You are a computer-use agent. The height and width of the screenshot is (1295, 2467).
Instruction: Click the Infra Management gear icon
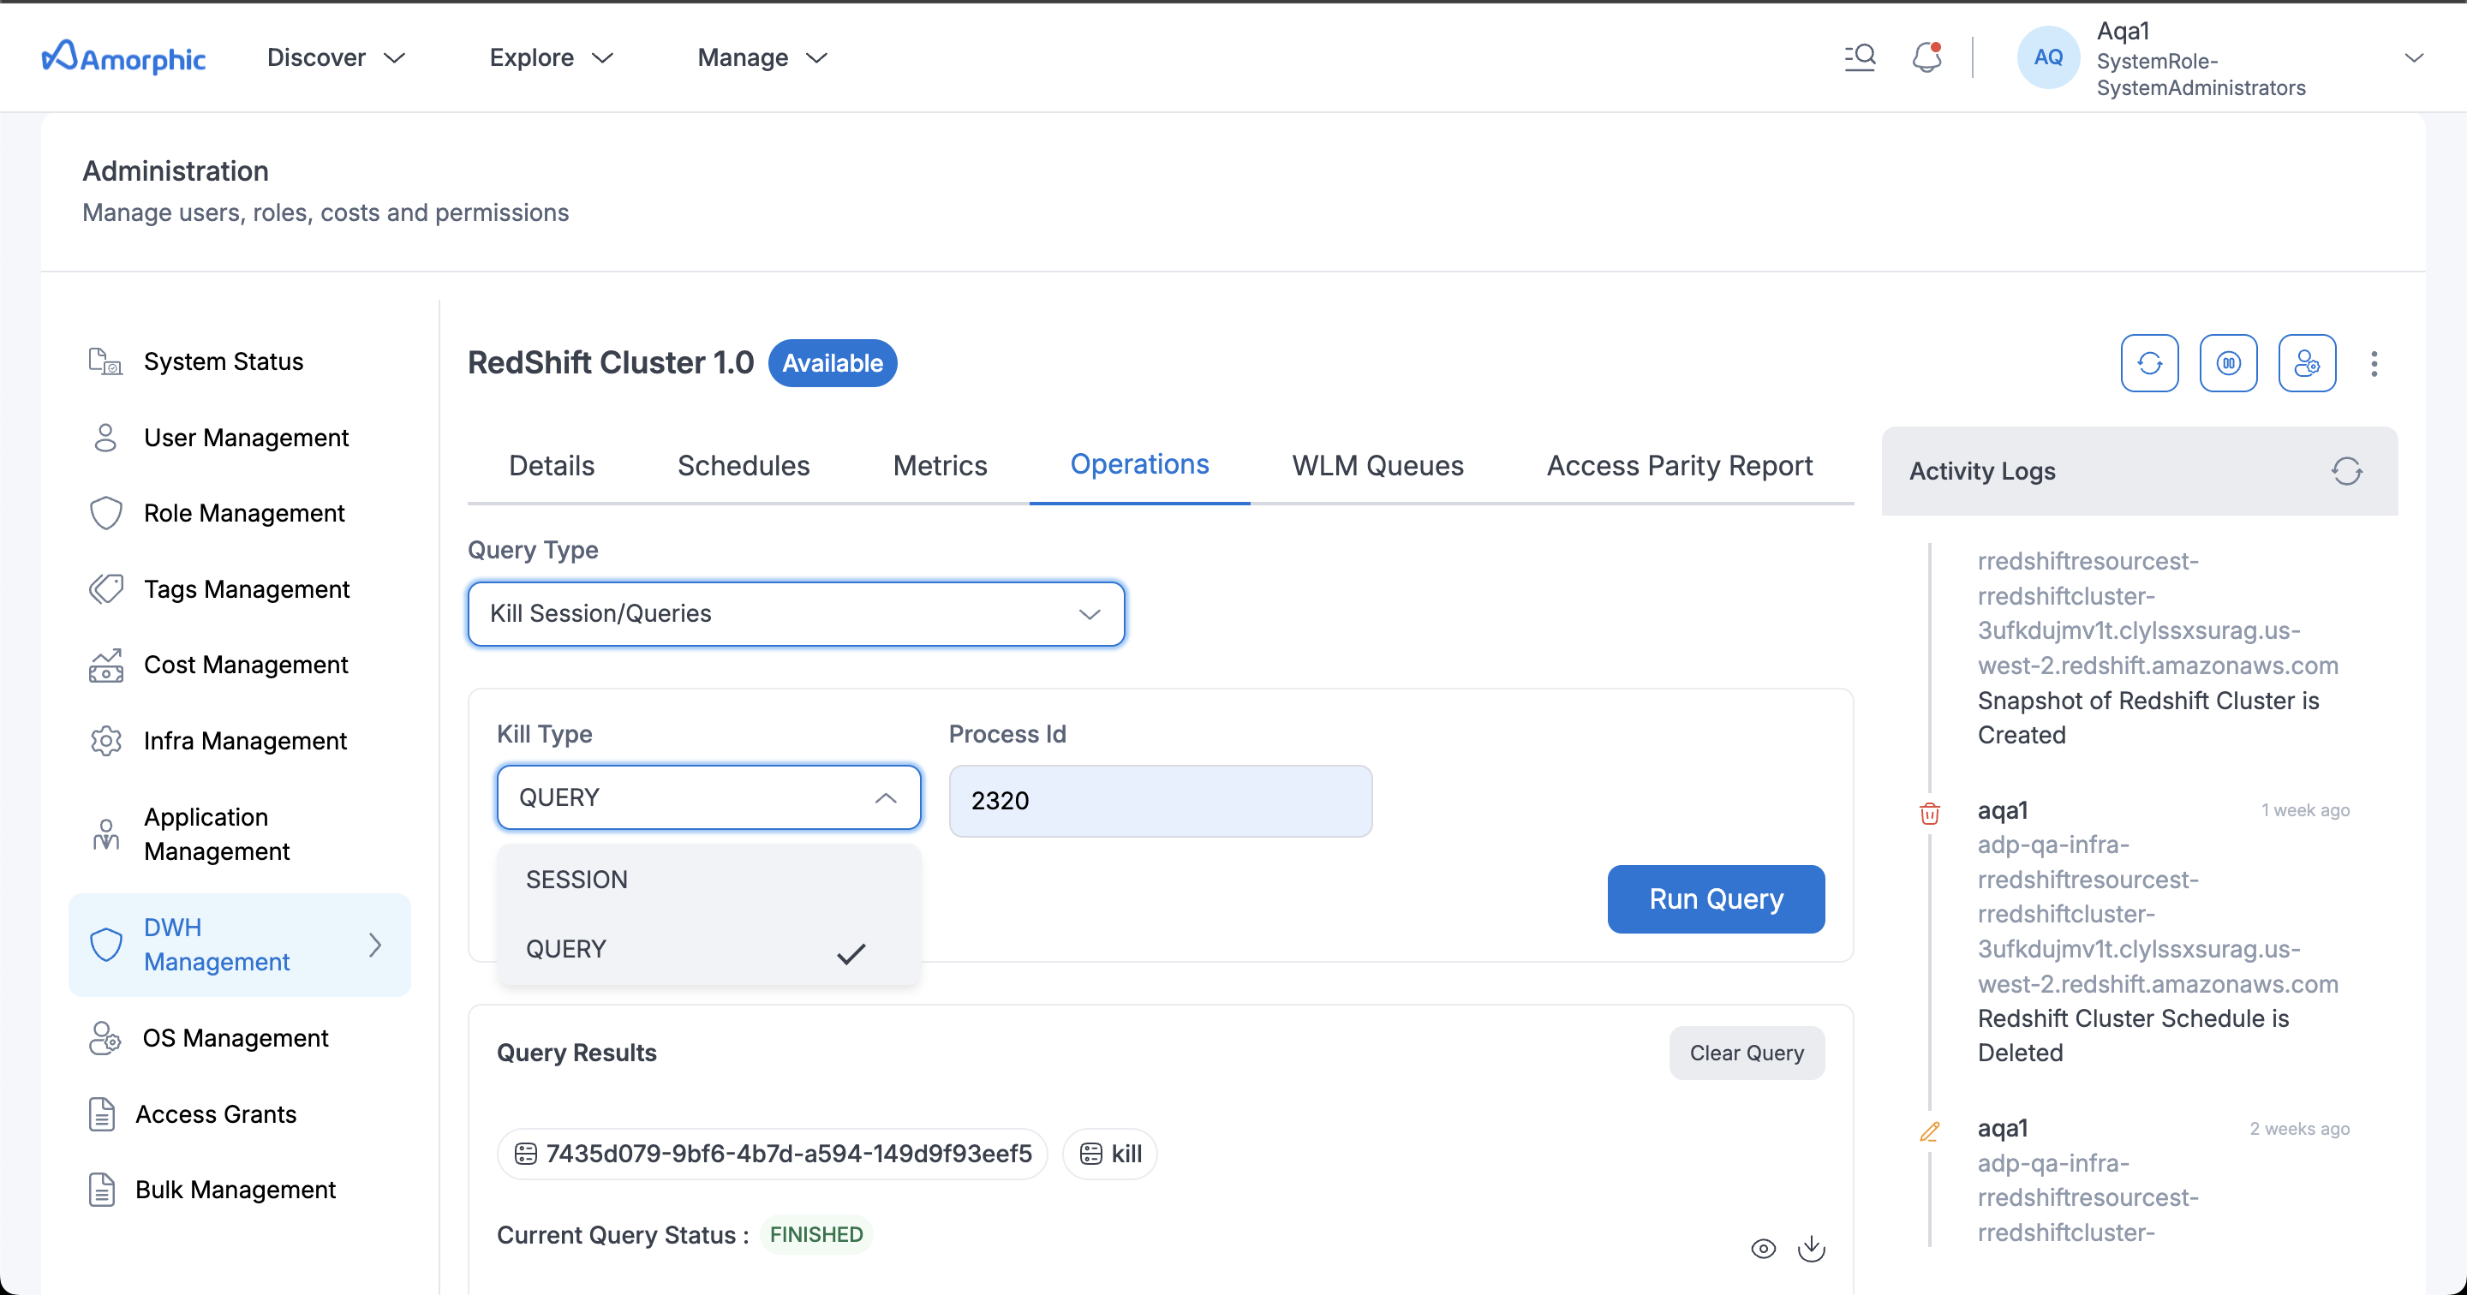(x=105, y=740)
